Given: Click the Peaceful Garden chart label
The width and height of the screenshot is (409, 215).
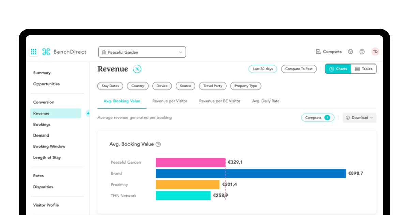Looking at the screenshot, I should coord(126,162).
